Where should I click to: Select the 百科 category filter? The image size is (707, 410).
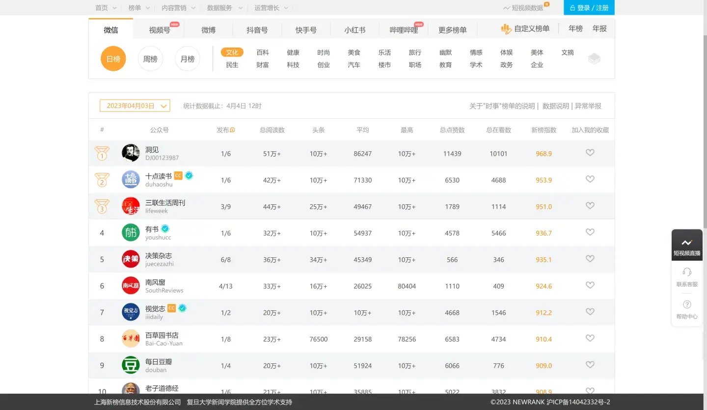(x=263, y=53)
